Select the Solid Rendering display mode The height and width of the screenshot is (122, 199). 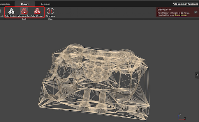coord(11,12)
